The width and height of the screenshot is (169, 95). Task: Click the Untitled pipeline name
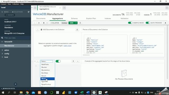click(x=64, y=23)
